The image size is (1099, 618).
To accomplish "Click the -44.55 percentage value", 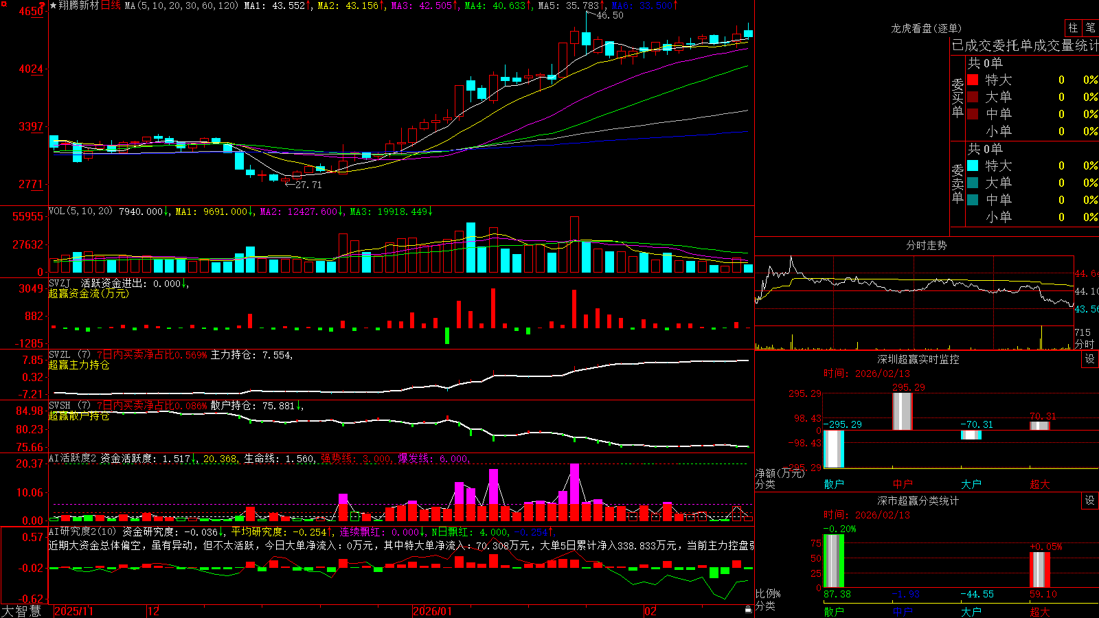I will (x=977, y=594).
